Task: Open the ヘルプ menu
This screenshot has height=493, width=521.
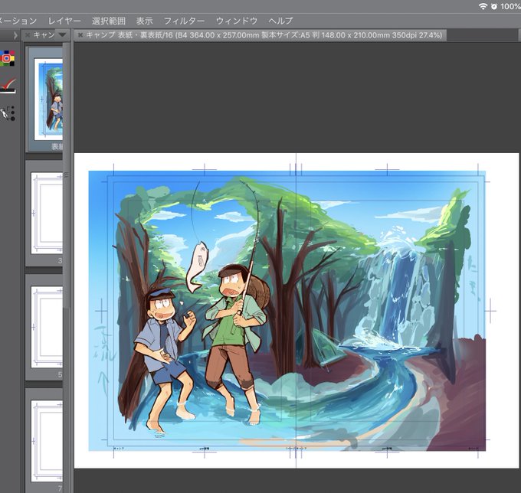Action: (280, 21)
